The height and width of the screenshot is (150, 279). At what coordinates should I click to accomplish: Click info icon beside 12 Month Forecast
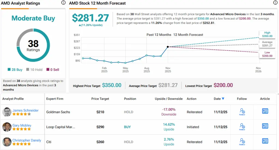[x=275, y=3]
